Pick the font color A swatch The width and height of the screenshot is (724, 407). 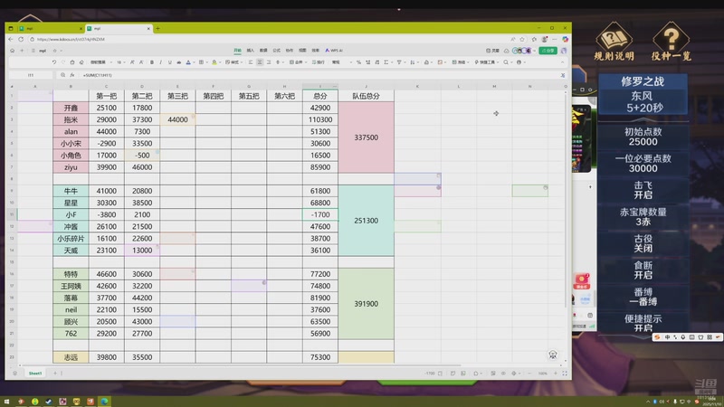[188, 62]
